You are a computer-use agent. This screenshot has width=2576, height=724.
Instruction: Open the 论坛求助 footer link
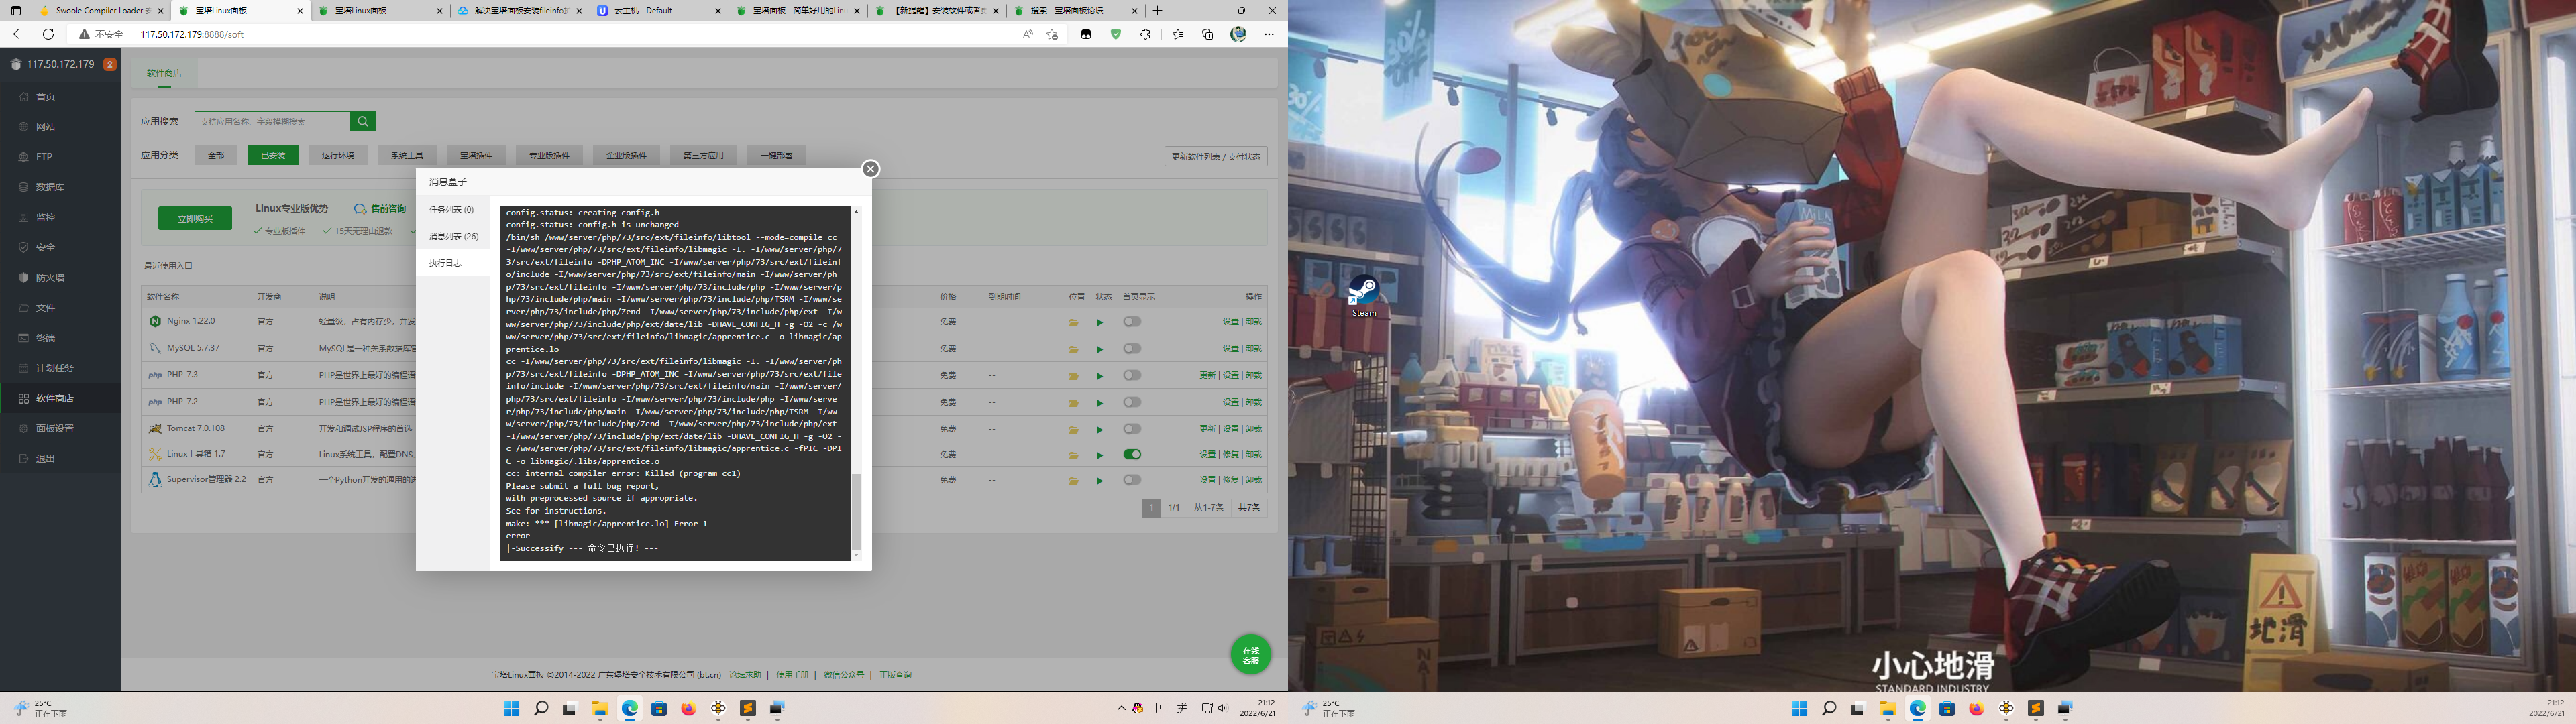[x=745, y=675]
